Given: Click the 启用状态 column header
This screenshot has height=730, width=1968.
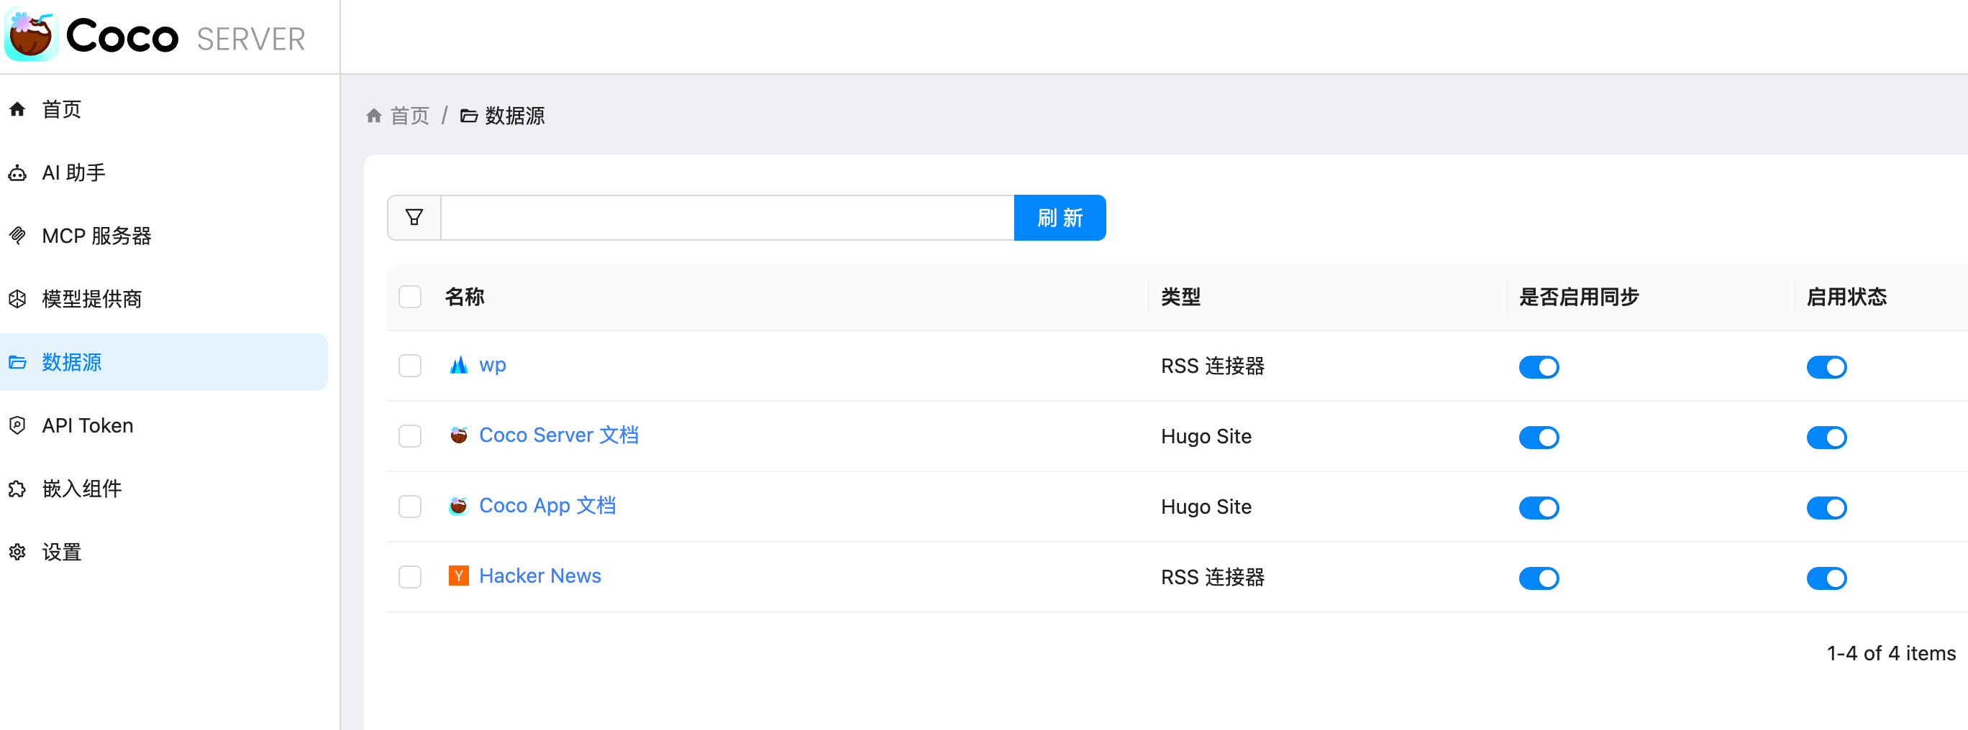Looking at the screenshot, I should coord(1846,297).
